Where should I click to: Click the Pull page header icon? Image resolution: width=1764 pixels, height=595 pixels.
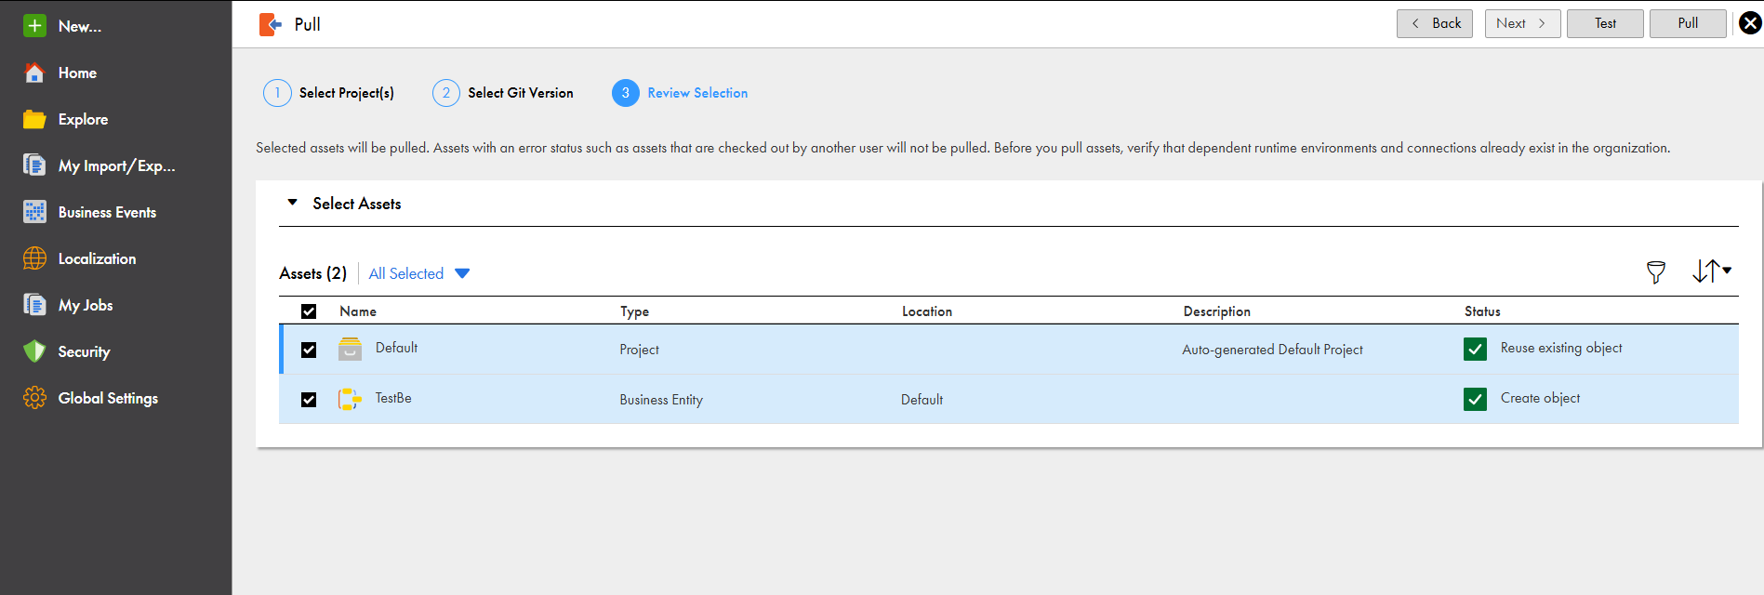(x=271, y=24)
